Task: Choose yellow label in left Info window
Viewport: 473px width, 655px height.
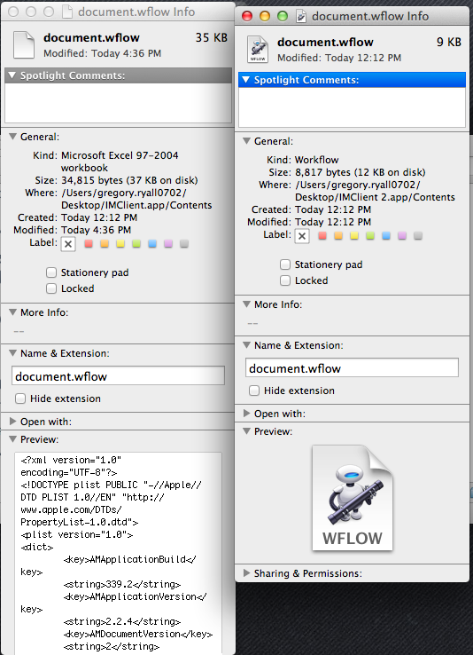Action: [120, 243]
